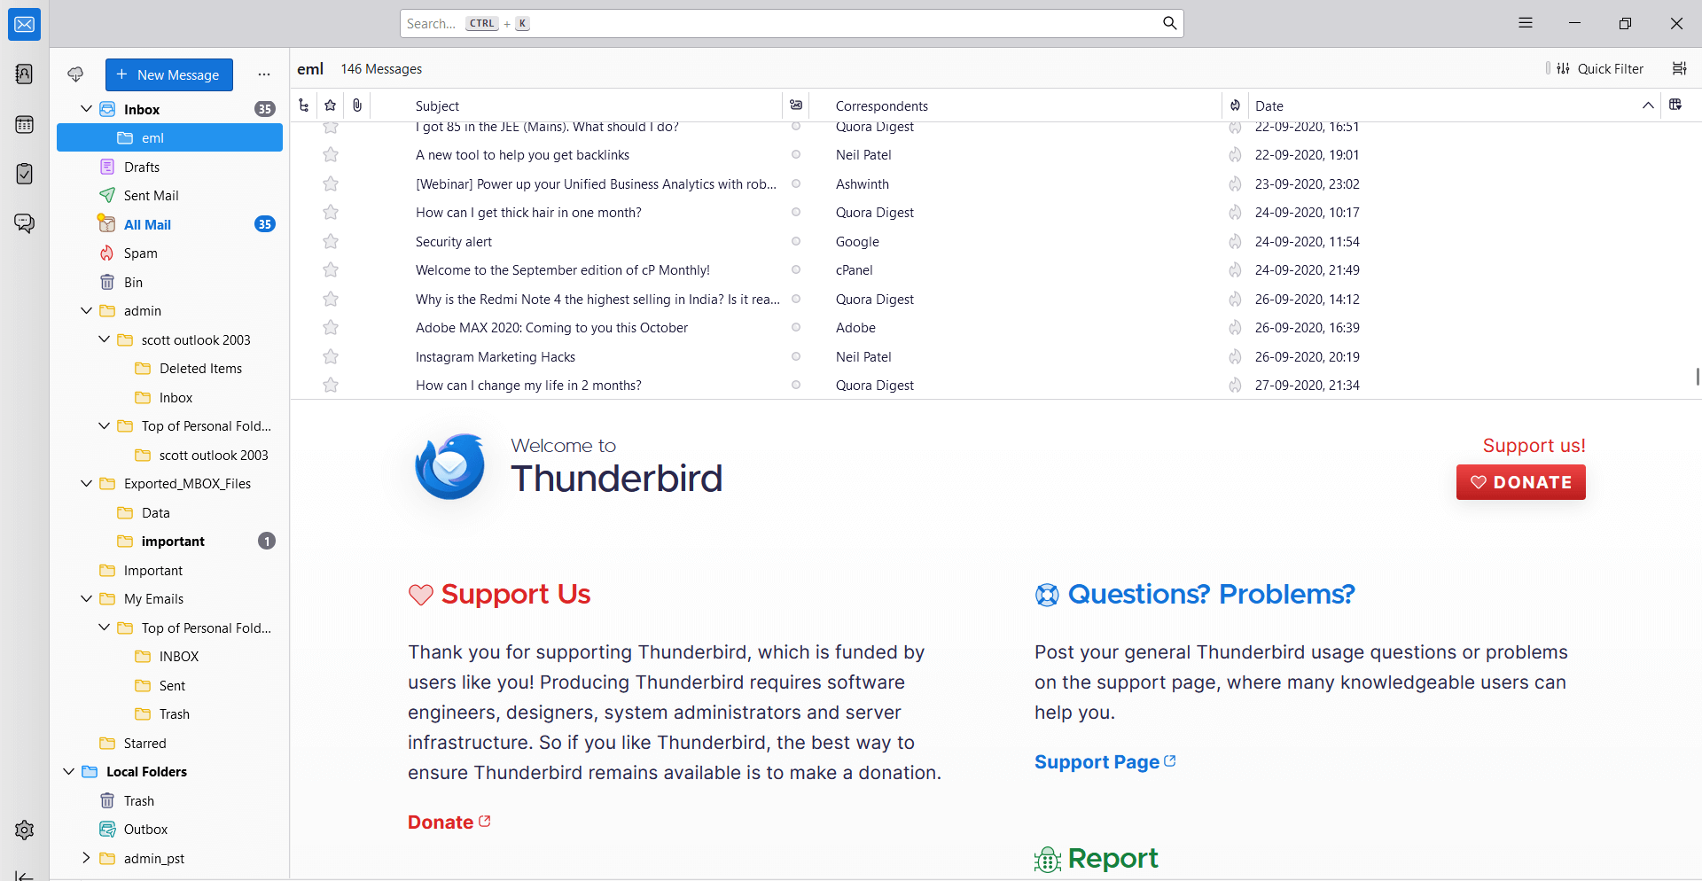Open message list display options
The width and height of the screenshot is (1702, 881).
(x=1679, y=68)
